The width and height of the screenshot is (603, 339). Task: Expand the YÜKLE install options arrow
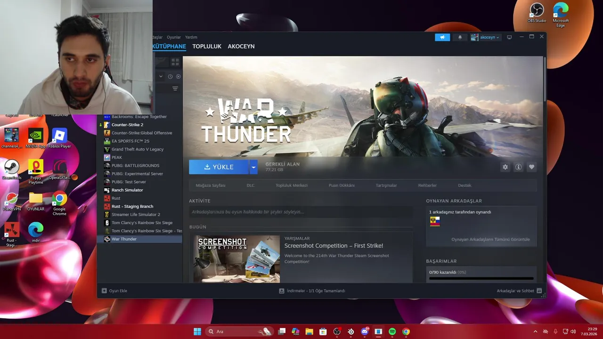tap(253, 167)
